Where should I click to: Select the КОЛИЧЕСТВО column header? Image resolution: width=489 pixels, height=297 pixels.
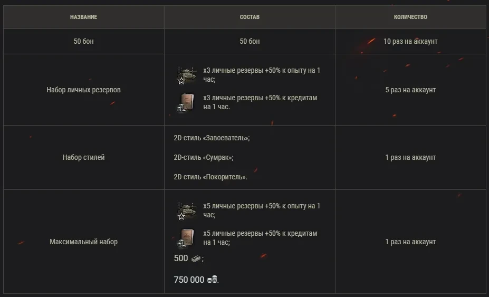(410, 17)
